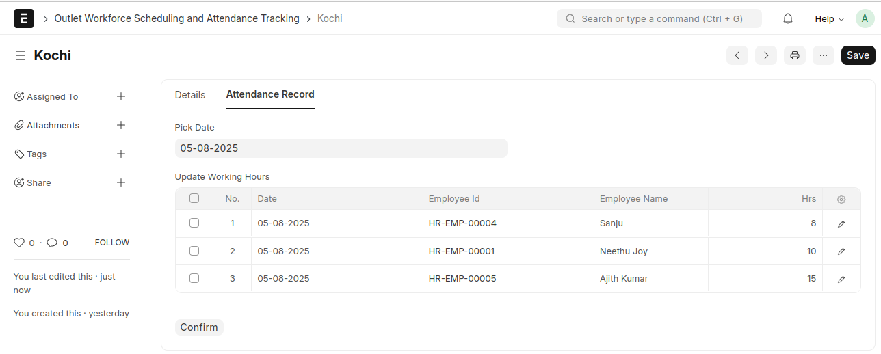
Task: Click the notification bell icon
Action: tap(788, 18)
